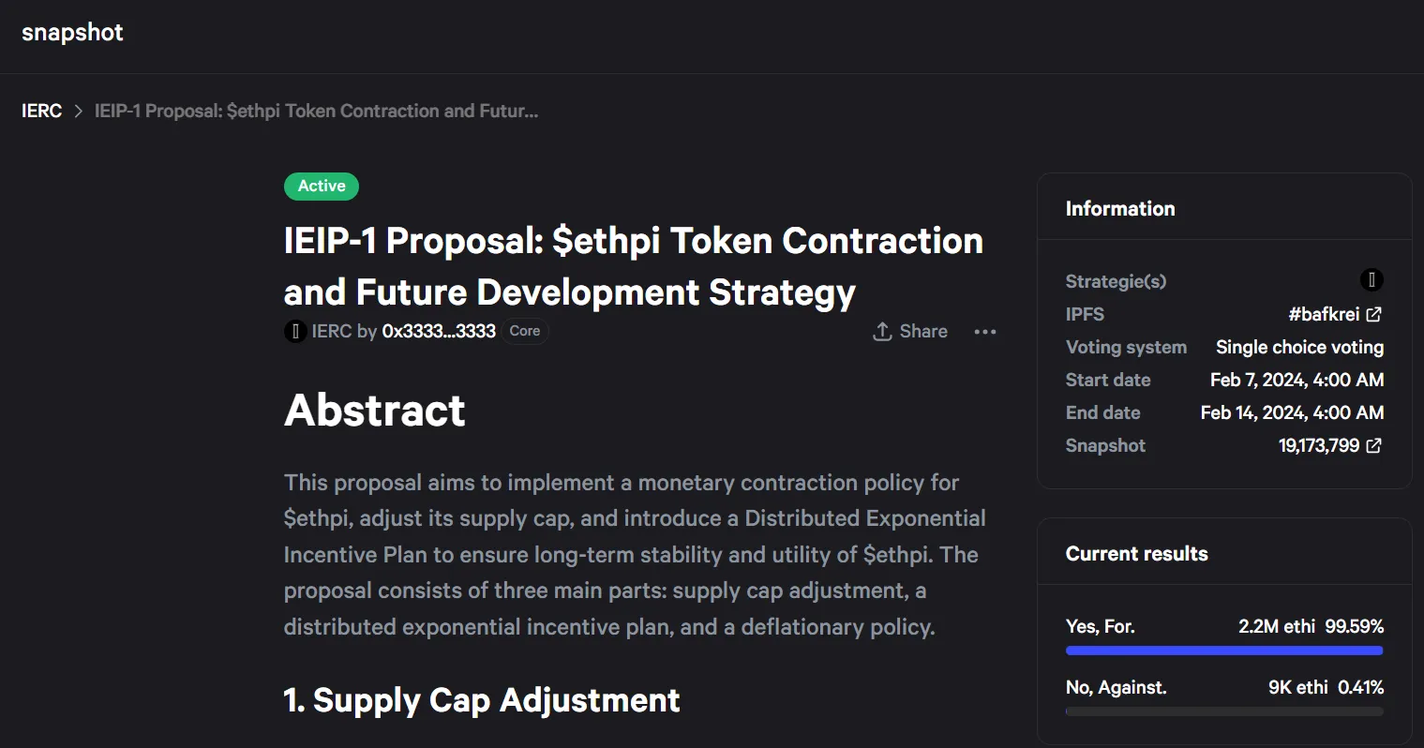Click the Strategie(s) label row
The height and width of the screenshot is (748, 1424).
click(1224, 280)
